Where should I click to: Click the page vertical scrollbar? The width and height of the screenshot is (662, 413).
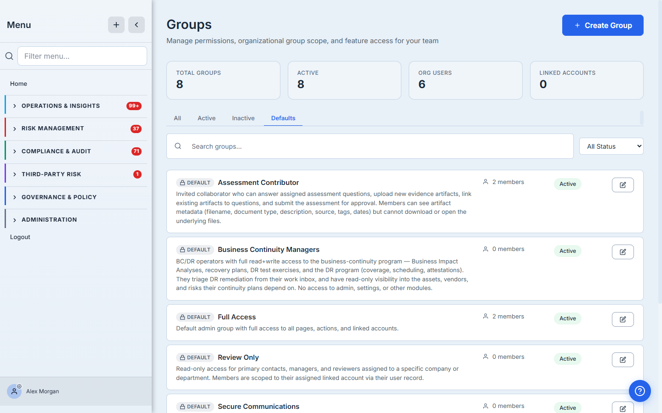tap(660, 151)
